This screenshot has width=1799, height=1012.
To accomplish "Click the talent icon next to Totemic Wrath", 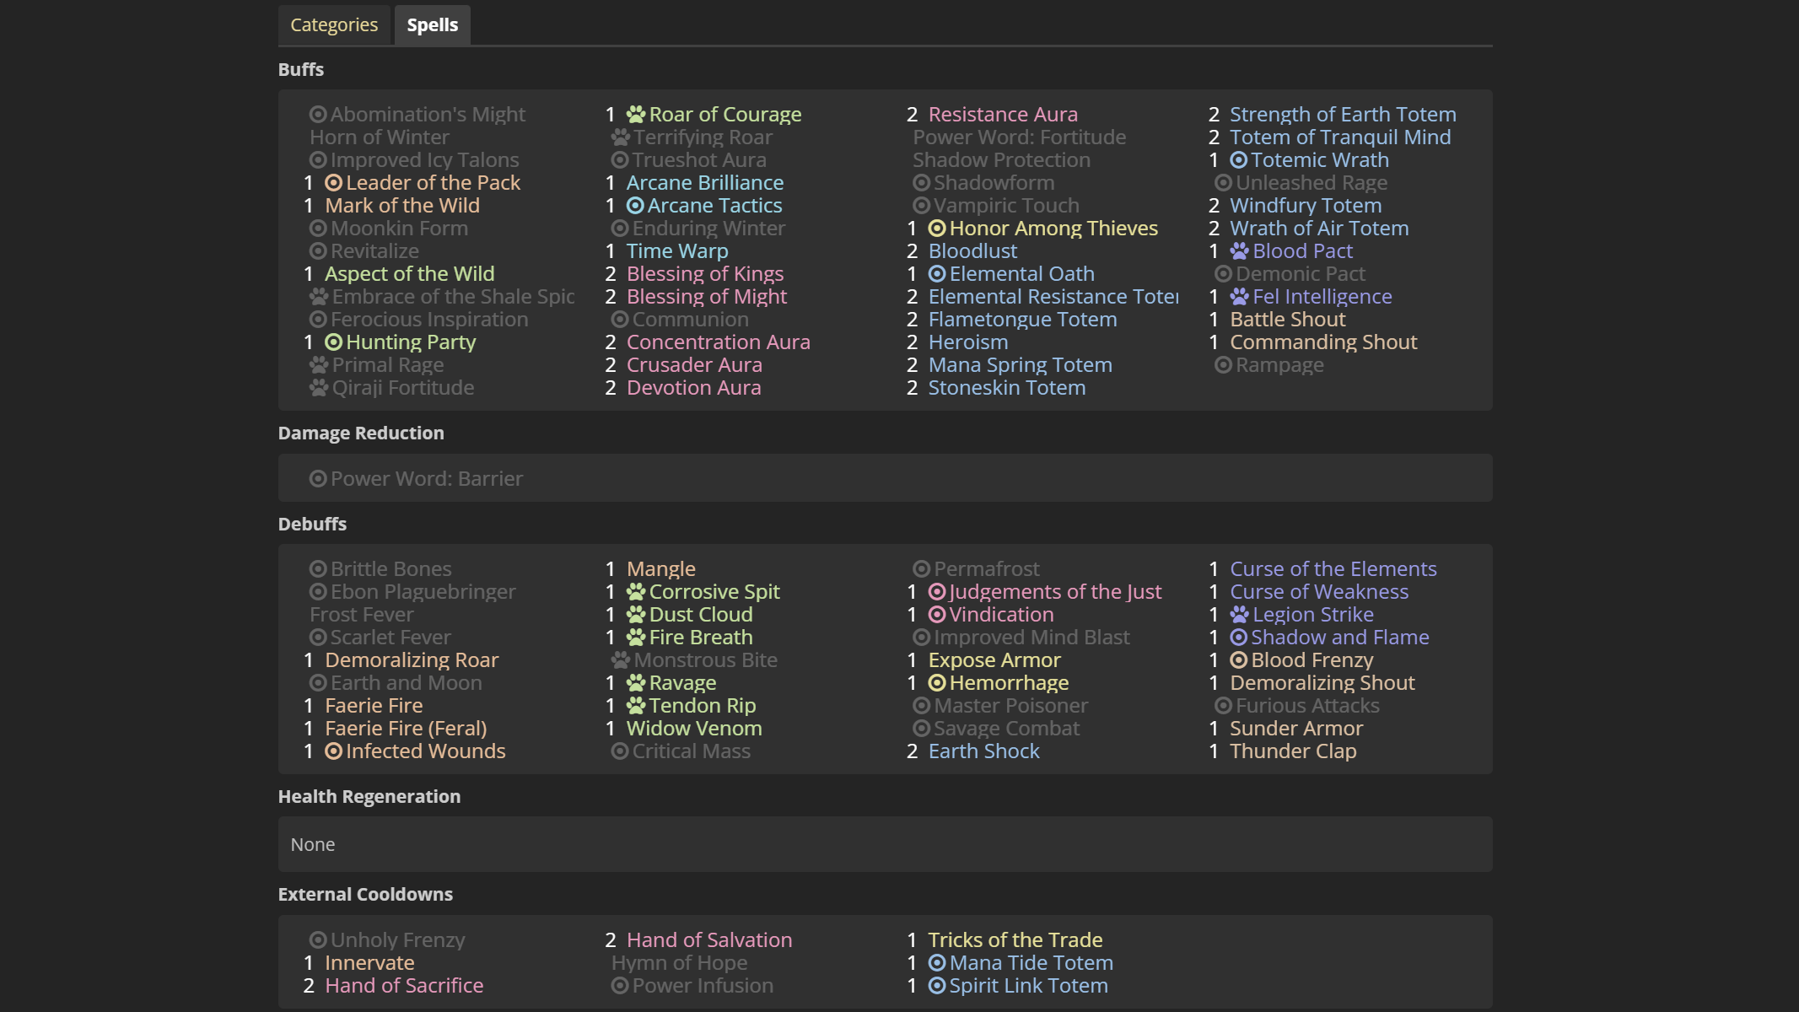I will 1239,160.
